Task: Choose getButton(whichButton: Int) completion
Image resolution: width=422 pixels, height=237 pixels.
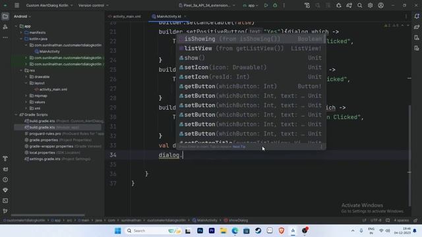Action: click(251, 86)
